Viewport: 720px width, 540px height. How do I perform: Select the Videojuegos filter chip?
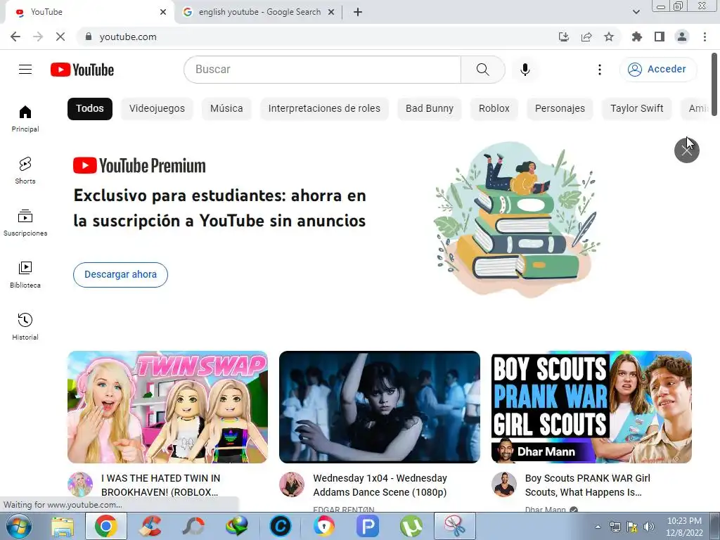tap(157, 109)
